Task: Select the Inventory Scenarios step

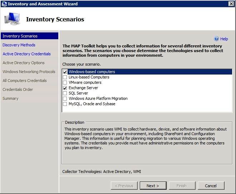Action: tap(29, 36)
